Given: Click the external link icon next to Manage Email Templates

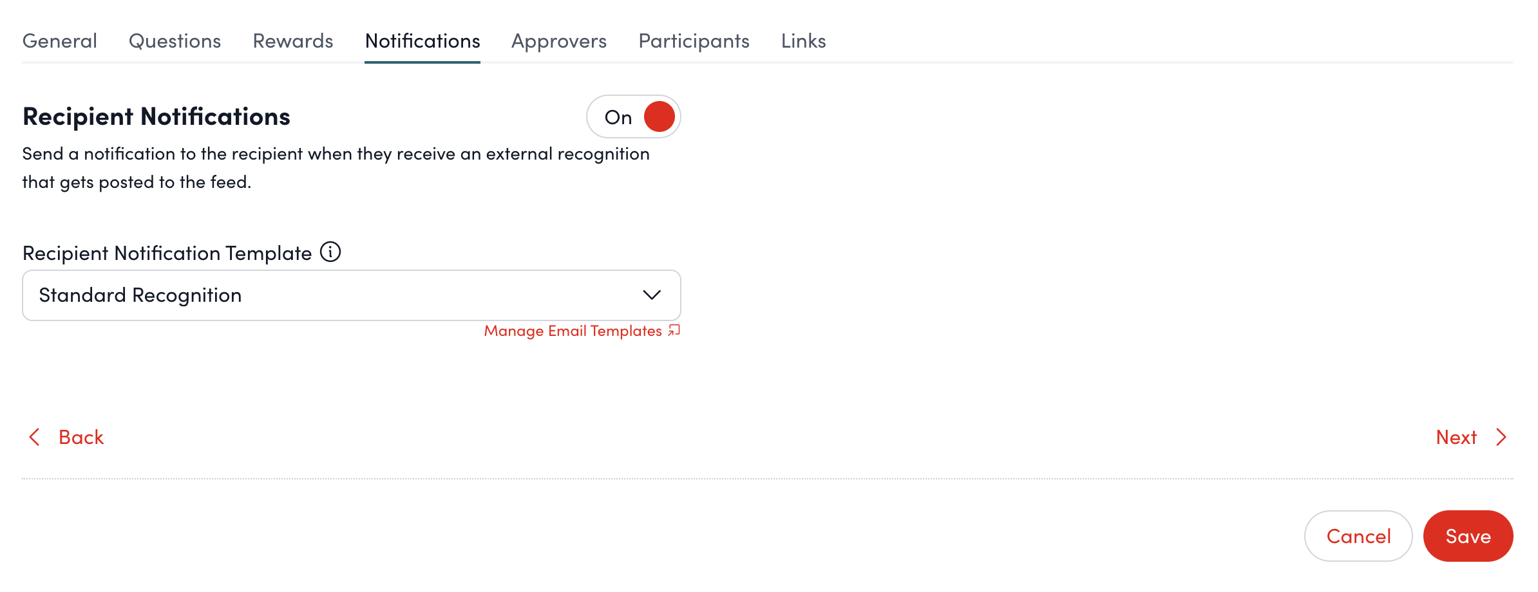Looking at the screenshot, I should tap(674, 331).
